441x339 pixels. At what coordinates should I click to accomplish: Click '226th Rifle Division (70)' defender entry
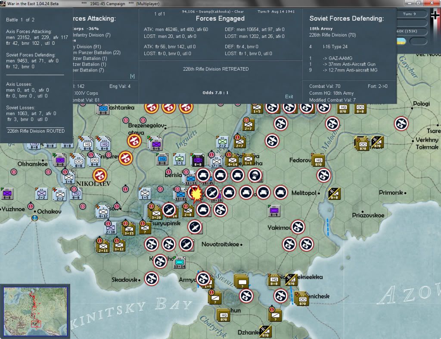click(x=332, y=35)
